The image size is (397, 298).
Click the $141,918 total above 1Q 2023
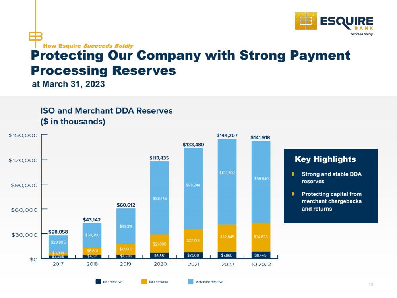point(260,137)
